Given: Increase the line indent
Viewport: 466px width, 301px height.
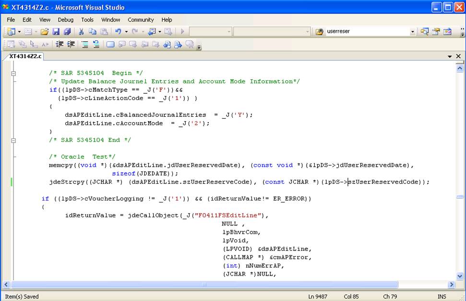Looking at the screenshot, I should 71,44.
